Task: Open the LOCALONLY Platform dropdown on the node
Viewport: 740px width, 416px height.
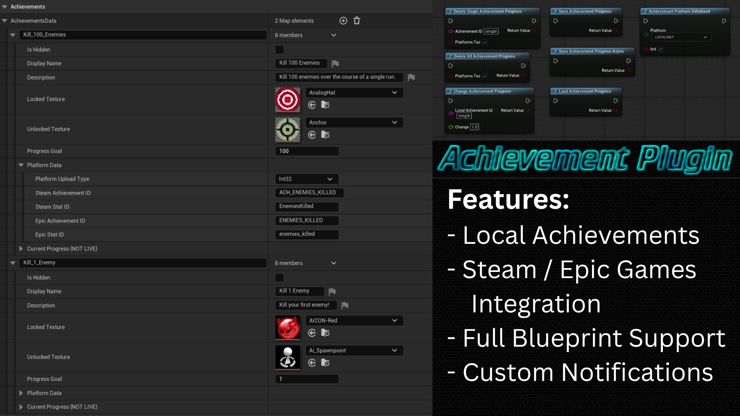Action: coord(681,37)
